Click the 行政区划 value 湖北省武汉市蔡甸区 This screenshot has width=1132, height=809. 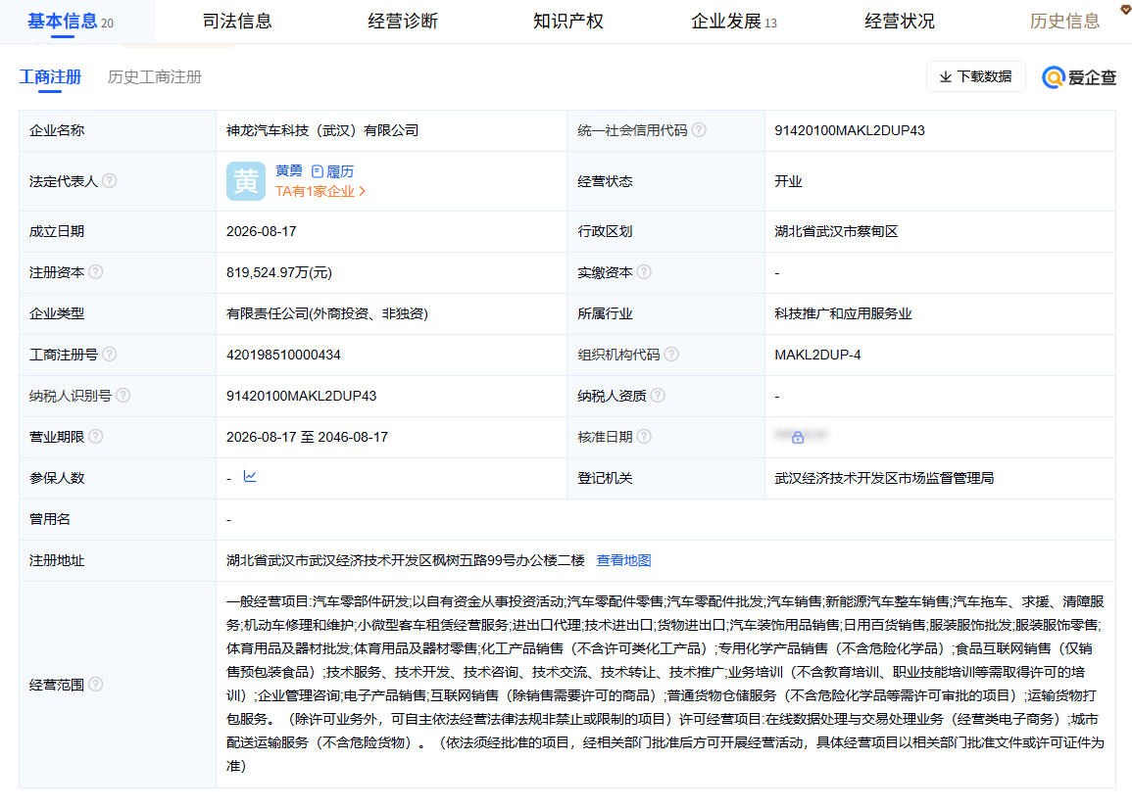[x=836, y=232]
